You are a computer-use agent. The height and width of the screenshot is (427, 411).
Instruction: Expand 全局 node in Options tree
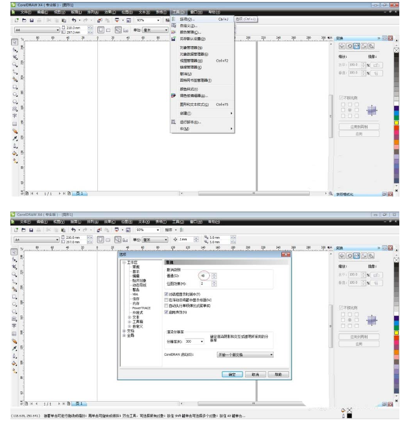124,335
